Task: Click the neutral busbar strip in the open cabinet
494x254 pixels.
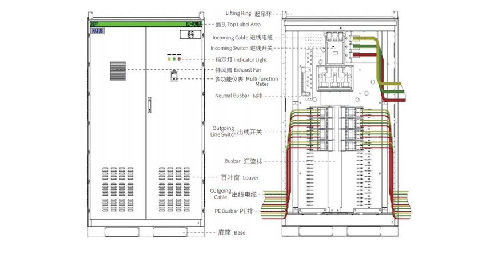Action: (309, 75)
